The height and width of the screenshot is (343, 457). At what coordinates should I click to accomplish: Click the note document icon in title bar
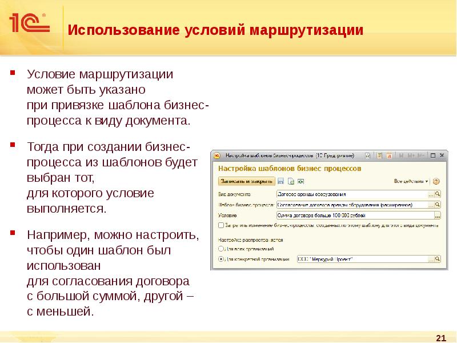pyautogui.click(x=368, y=154)
